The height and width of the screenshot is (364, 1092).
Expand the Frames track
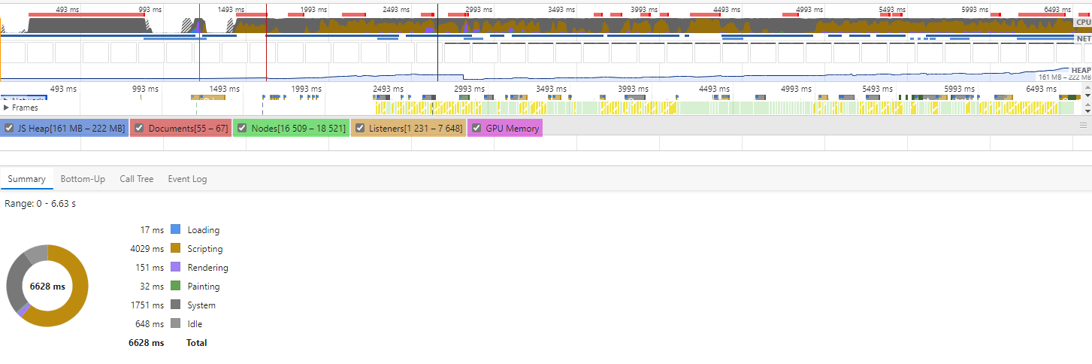7,108
